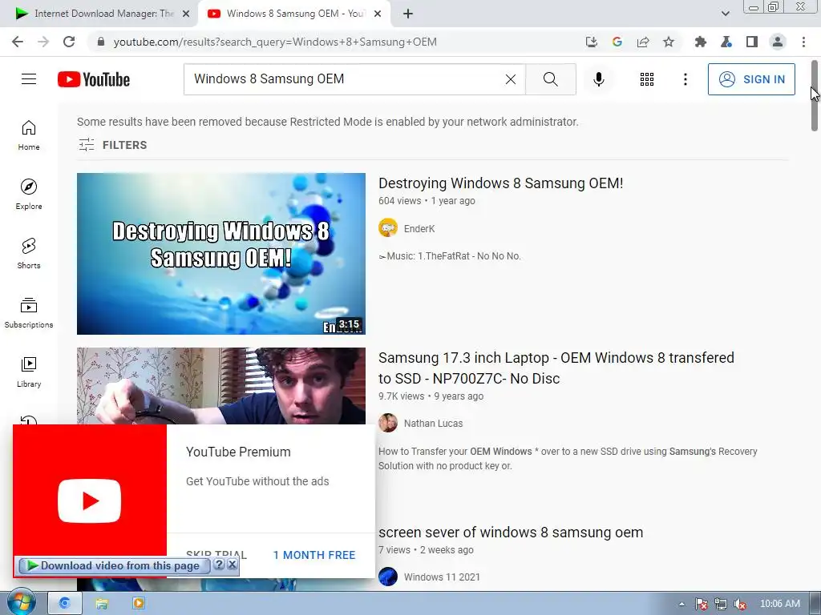The image size is (821, 615).
Task: Toggle the browser side panel icon
Action: (x=751, y=42)
